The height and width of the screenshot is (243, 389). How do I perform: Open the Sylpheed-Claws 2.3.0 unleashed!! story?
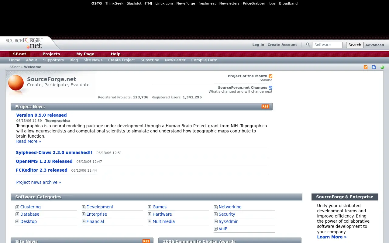(54, 152)
